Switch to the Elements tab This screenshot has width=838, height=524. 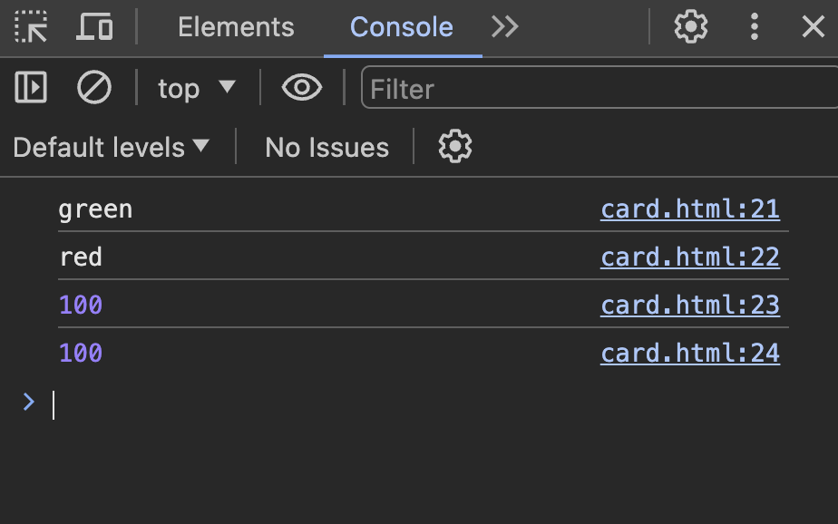point(236,27)
